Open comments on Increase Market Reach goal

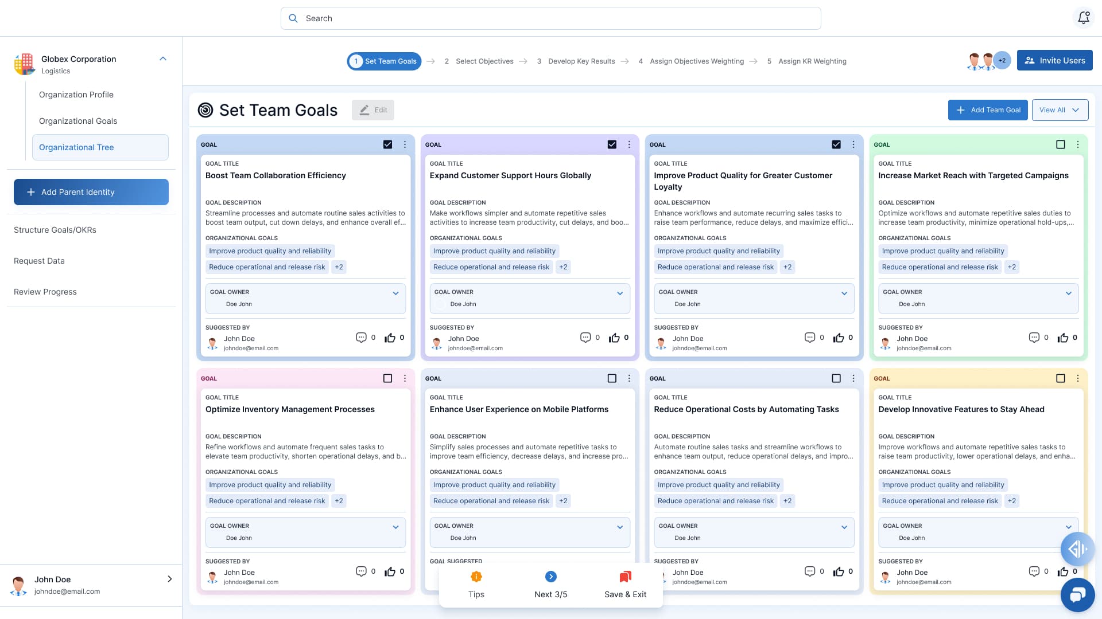[1034, 338]
